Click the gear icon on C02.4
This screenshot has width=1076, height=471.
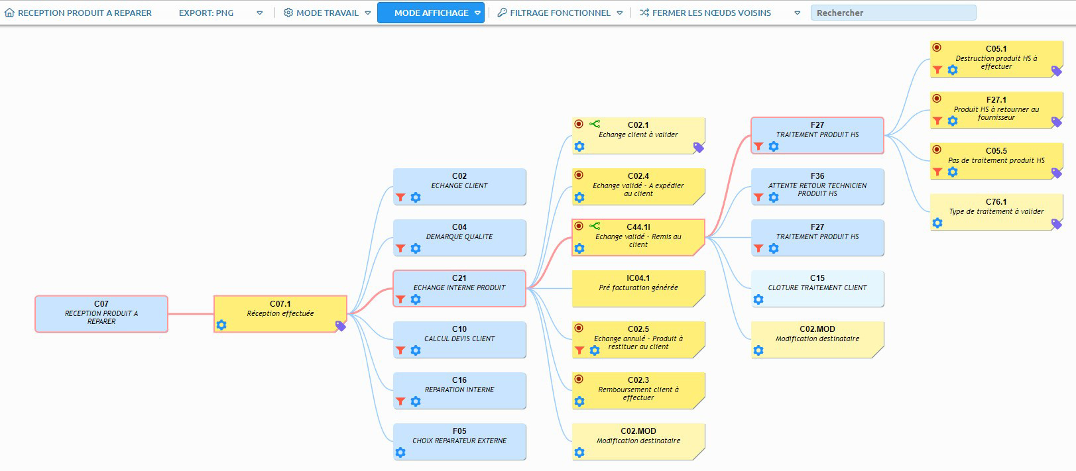pyautogui.click(x=579, y=197)
